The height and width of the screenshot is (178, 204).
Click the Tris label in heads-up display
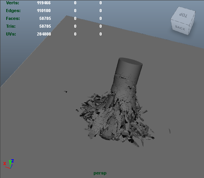pos(11,26)
